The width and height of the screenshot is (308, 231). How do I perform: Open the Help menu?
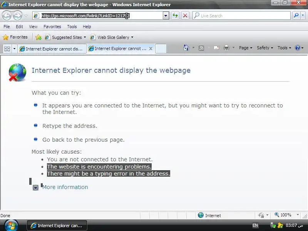[x=87, y=27]
